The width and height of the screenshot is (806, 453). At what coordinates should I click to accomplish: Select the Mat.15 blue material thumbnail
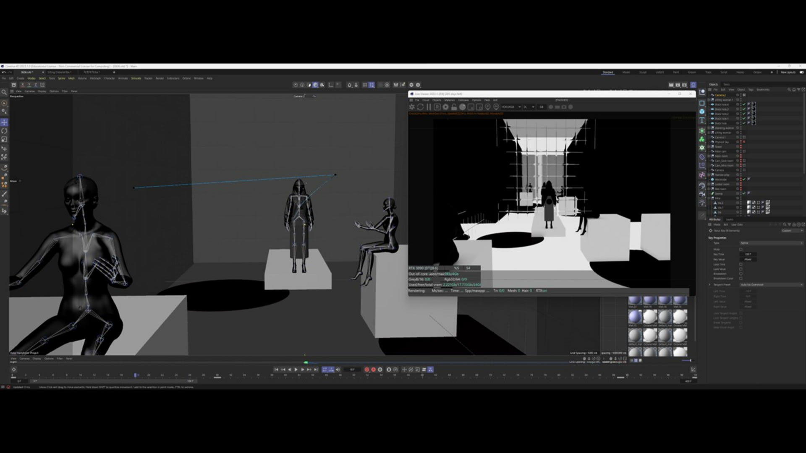pyautogui.click(x=635, y=317)
